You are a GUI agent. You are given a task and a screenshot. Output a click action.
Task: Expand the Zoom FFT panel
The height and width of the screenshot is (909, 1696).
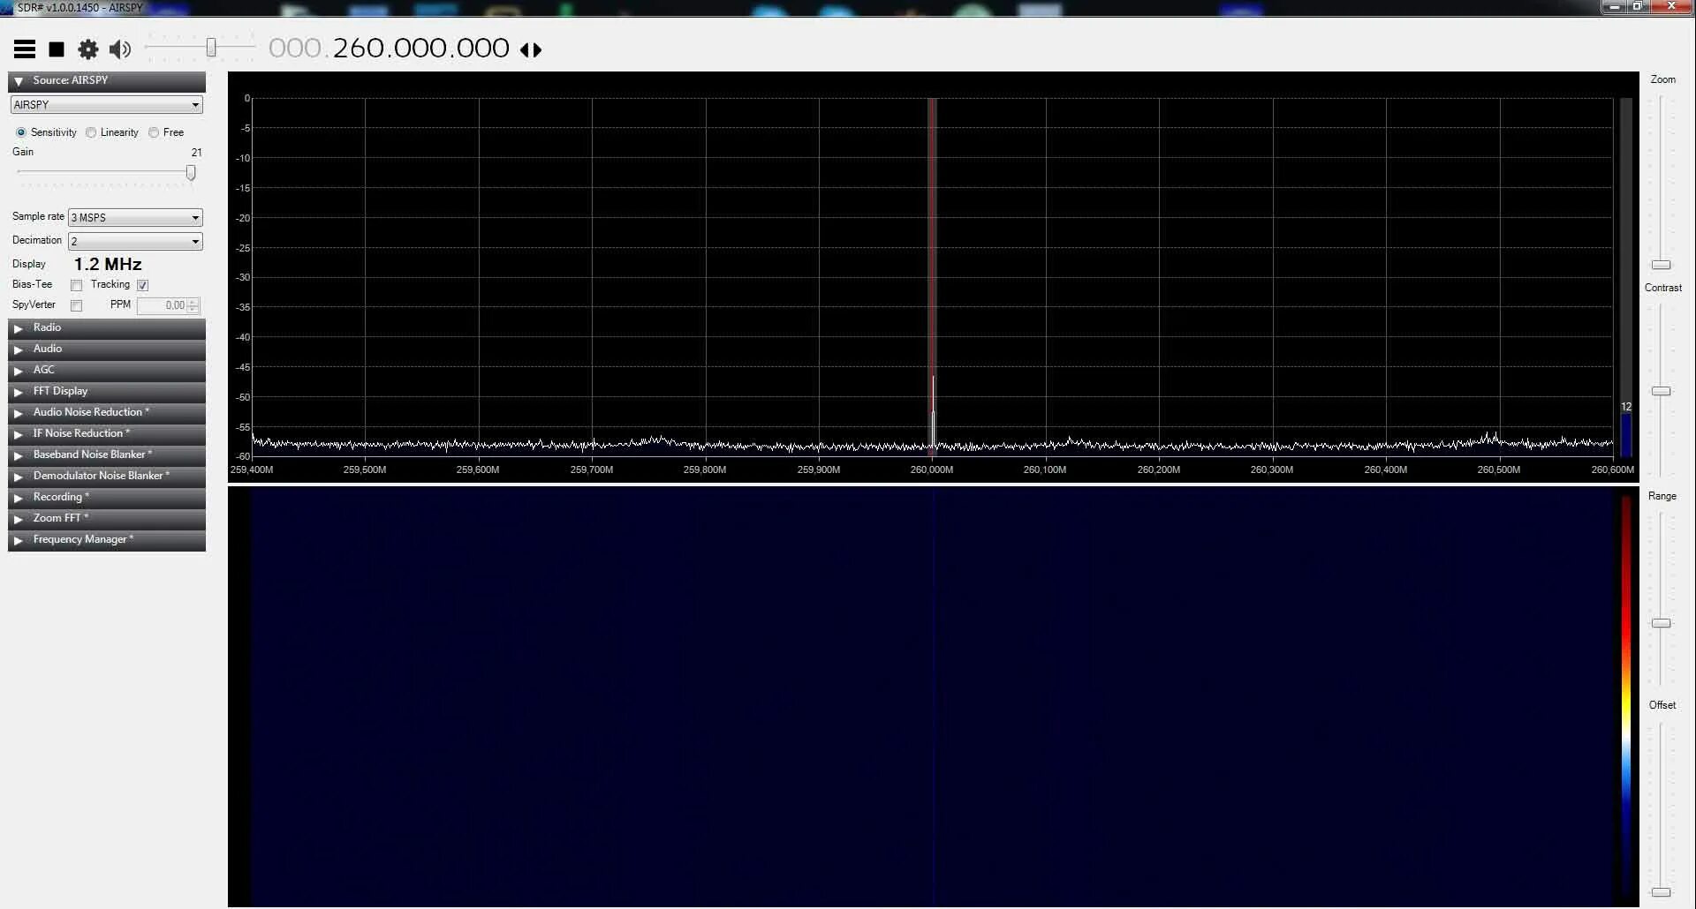[x=107, y=519]
